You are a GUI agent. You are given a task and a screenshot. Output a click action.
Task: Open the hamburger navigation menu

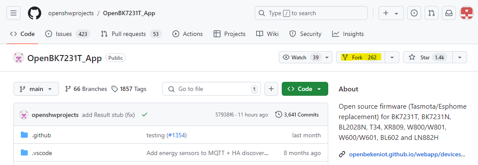pos(13,13)
